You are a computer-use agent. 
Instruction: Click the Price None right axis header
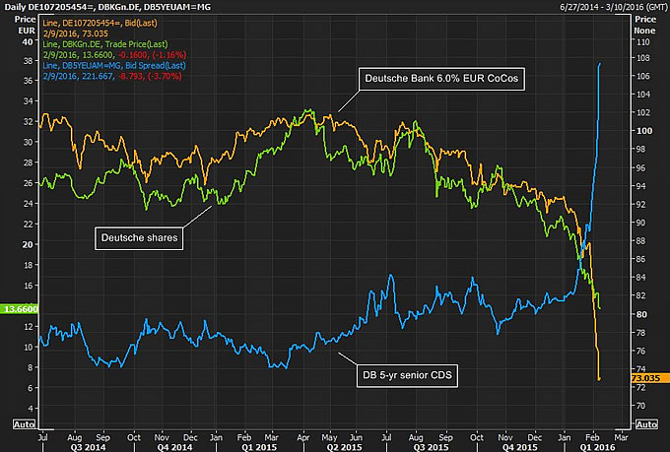645,26
